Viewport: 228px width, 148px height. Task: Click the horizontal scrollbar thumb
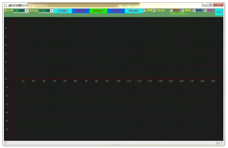(x=218, y=142)
